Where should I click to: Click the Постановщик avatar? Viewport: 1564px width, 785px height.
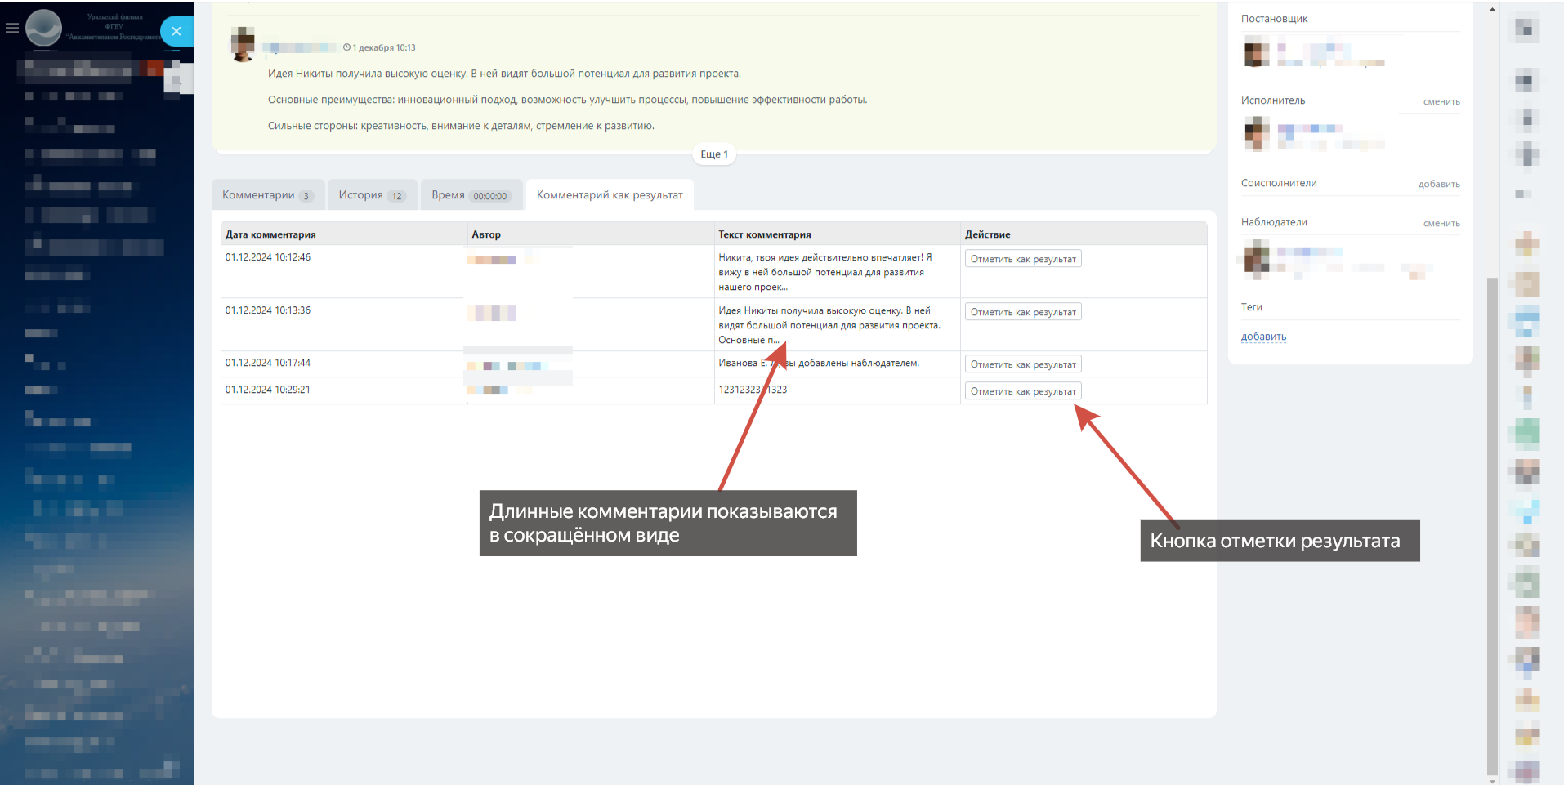1257,54
